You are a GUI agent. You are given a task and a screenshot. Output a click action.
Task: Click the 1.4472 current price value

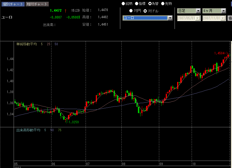56,11
